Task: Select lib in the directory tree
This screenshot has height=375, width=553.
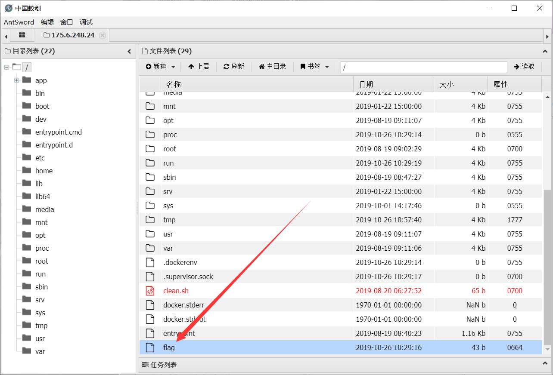Action: pyautogui.click(x=39, y=184)
